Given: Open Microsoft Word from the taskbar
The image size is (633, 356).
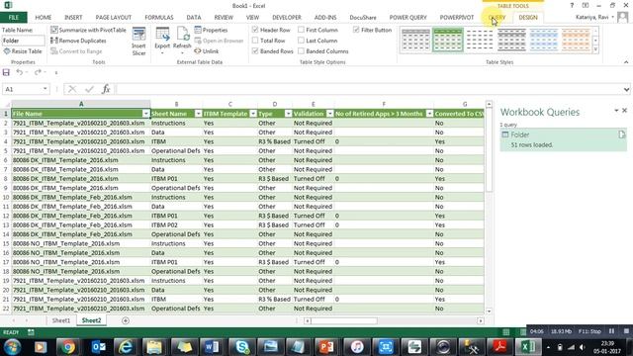Looking at the screenshot, I should click(212, 347).
